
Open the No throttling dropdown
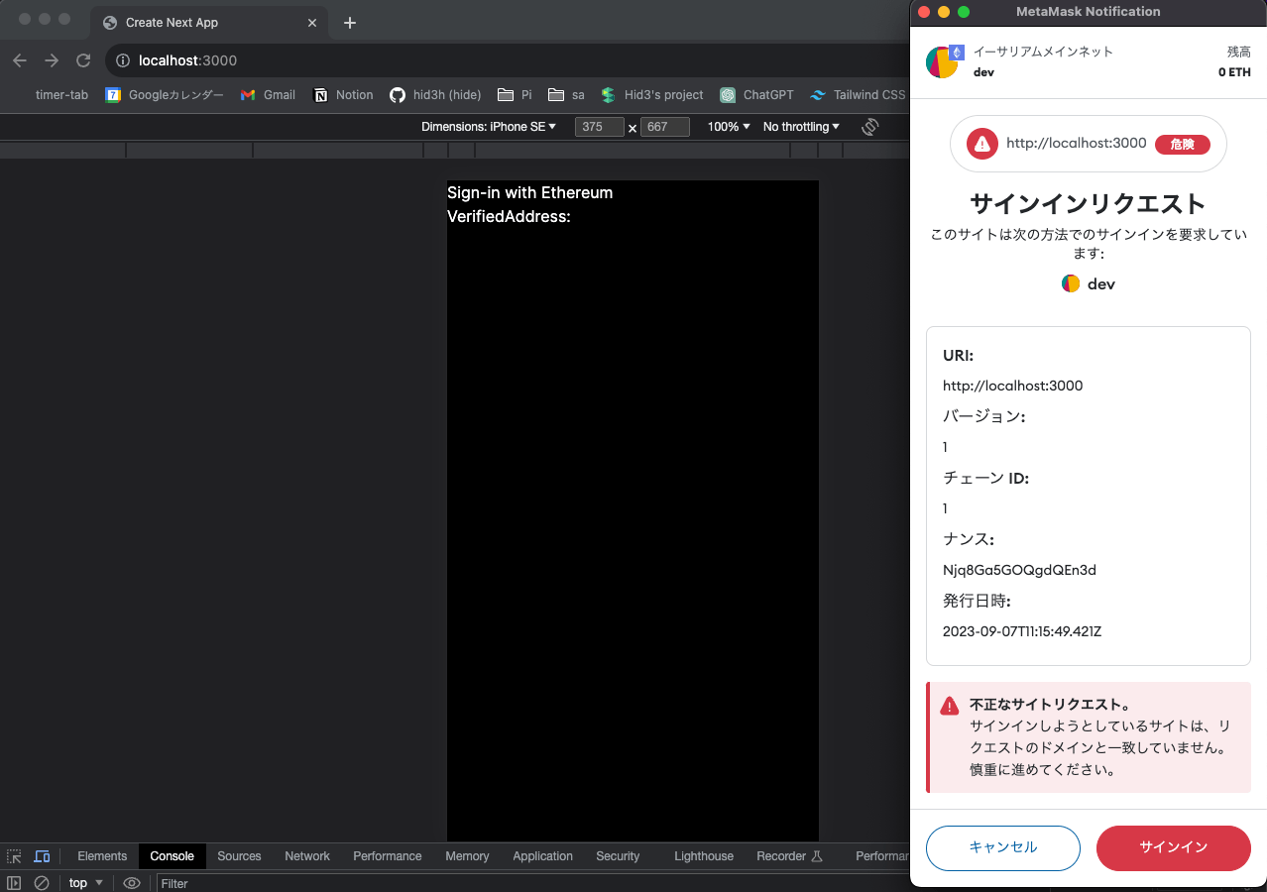[x=801, y=127]
